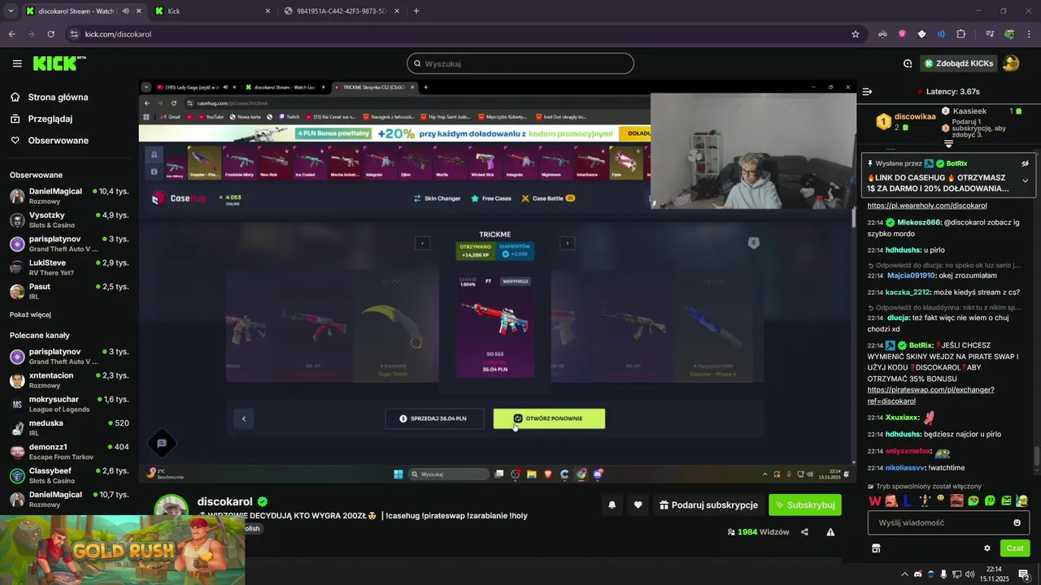Open Vysotzky followed channel
Screen dimensions: 1041x585
69,219
